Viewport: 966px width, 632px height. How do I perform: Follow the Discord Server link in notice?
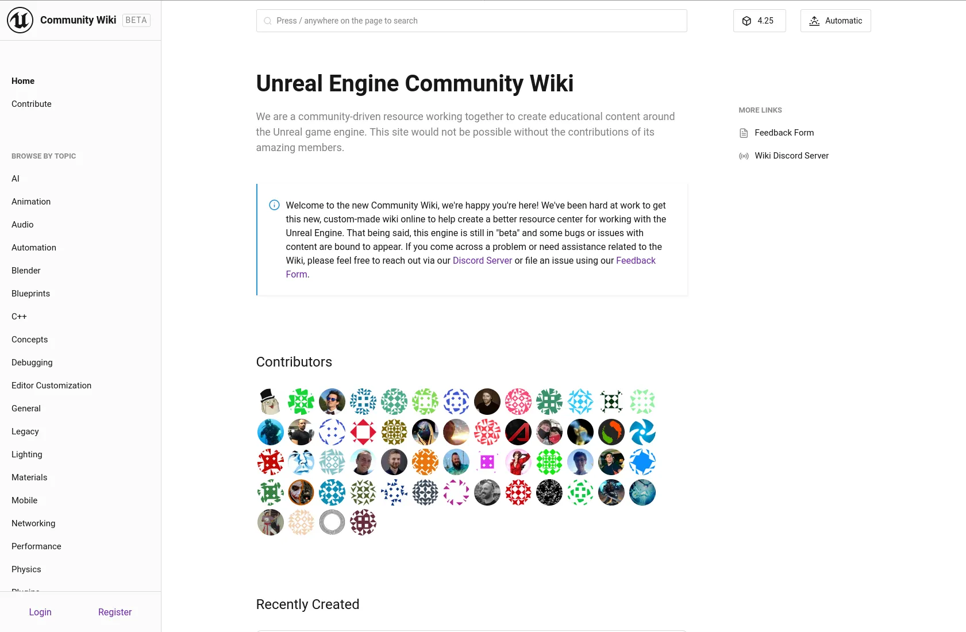click(x=482, y=260)
